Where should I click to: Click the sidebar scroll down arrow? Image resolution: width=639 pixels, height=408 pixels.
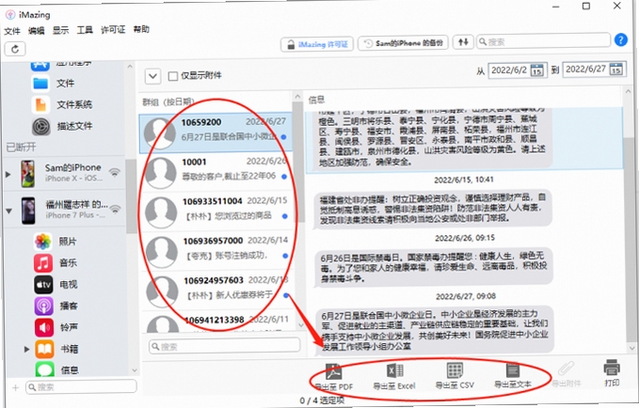pos(135,370)
